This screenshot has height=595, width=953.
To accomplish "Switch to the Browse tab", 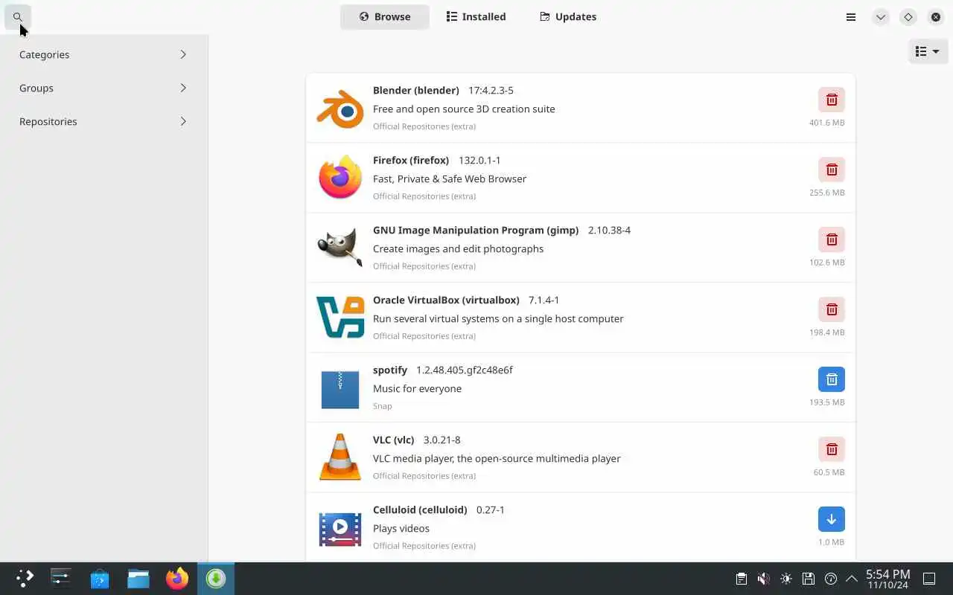I will tap(385, 16).
